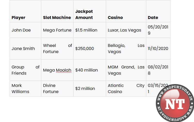Select the $1.5 million jackpot cell
194x122 pixels.
point(90,30)
